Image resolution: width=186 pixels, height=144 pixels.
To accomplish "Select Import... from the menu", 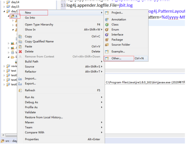I will (x=61, y=79).
